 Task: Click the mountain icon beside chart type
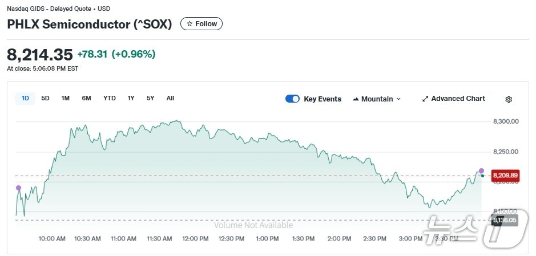pyautogui.click(x=356, y=99)
